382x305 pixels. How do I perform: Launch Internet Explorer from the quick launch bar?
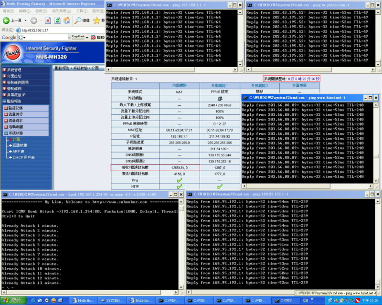coord(33,300)
